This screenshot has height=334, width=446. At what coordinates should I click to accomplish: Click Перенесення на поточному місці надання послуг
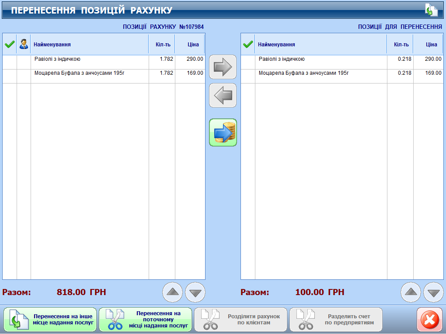coord(145,320)
